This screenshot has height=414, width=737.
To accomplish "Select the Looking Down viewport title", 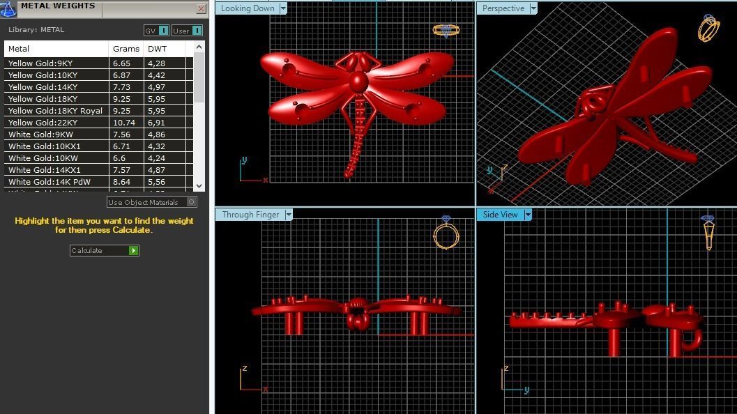I will 248,8.
